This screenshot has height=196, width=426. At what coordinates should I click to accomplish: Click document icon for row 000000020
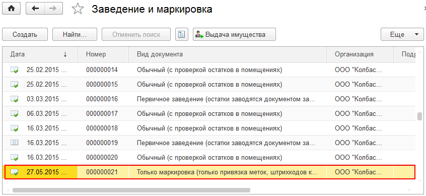[15, 157]
